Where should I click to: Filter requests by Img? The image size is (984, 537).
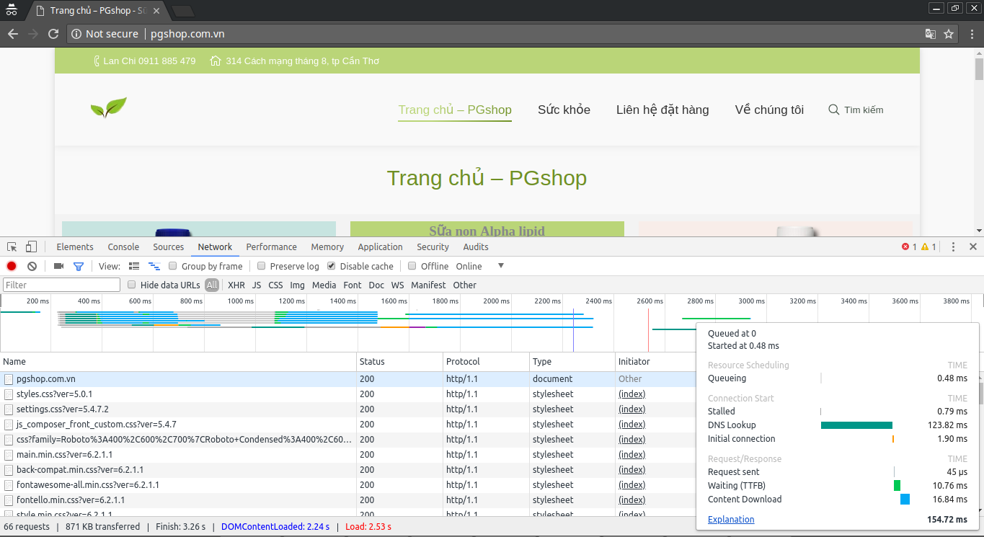(297, 285)
